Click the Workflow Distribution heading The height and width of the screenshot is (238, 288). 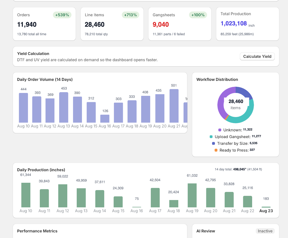pos(217,80)
